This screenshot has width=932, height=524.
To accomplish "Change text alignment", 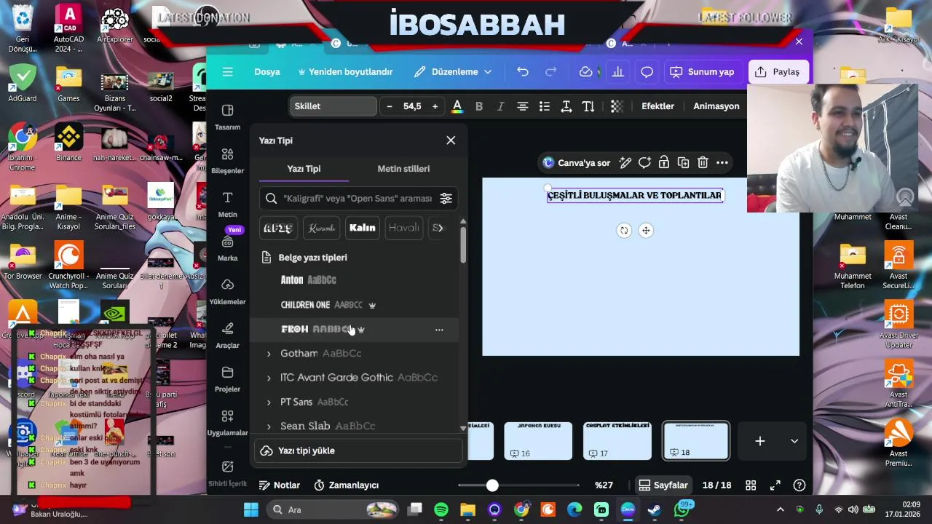I will [x=522, y=106].
